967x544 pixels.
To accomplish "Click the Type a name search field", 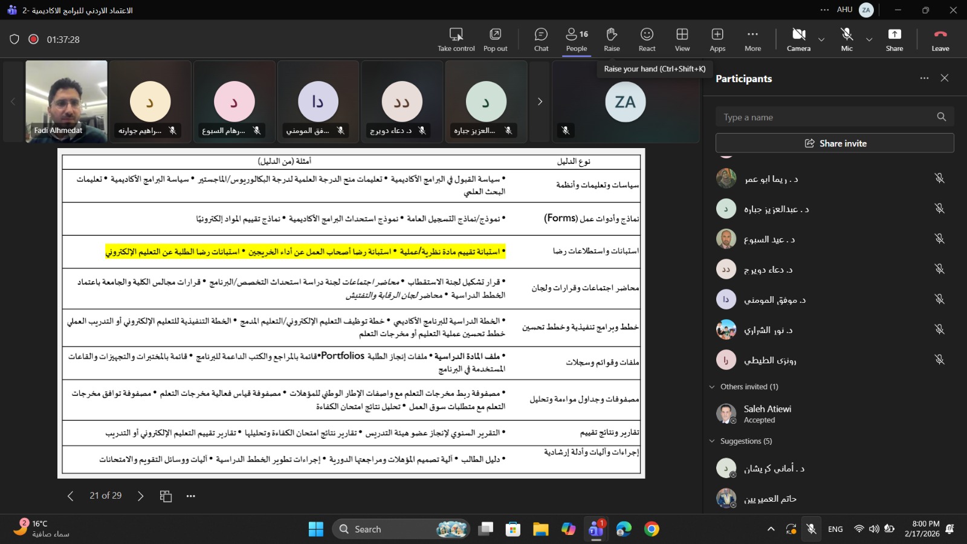I will tap(825, 117).
